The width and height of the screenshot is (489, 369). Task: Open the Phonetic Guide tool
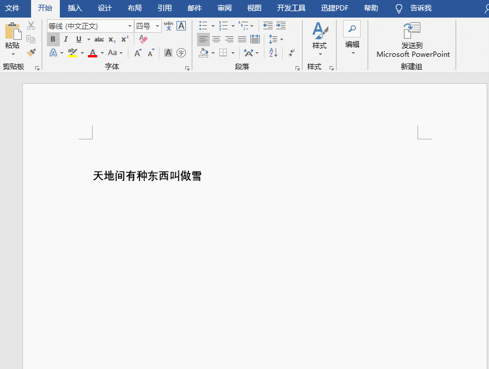click(x=168, y=26)
